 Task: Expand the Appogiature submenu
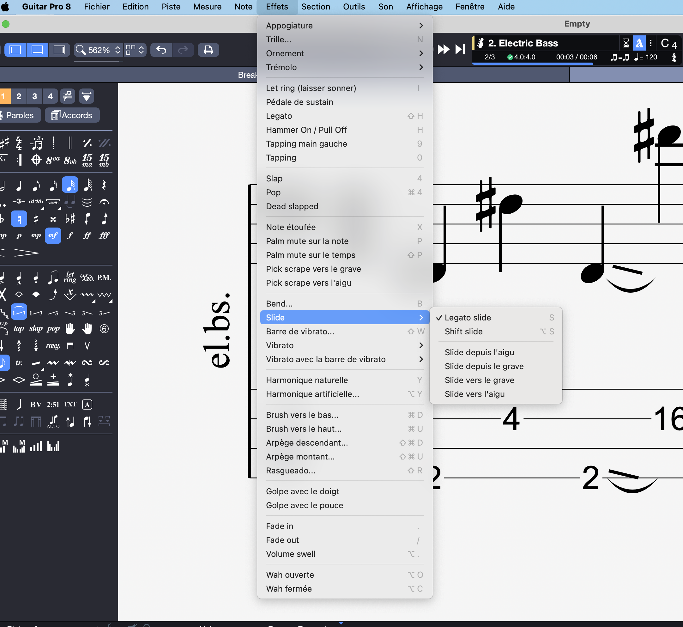(x=345, y=26)
